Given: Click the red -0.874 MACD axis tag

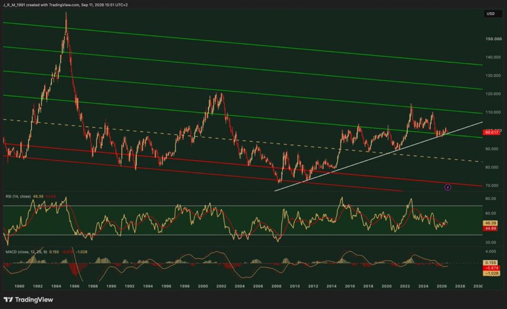Looking at the screenshot, I should (x=492, y=268).
